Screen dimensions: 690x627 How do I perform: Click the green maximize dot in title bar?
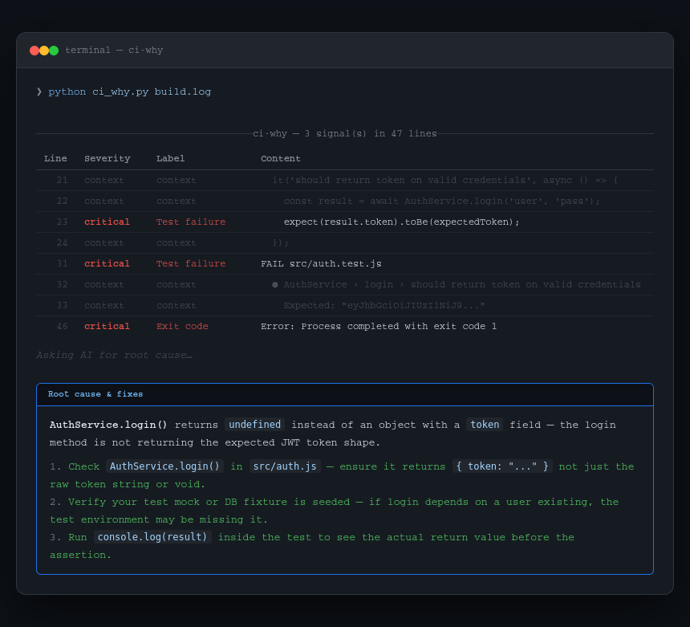coord(54,51)
